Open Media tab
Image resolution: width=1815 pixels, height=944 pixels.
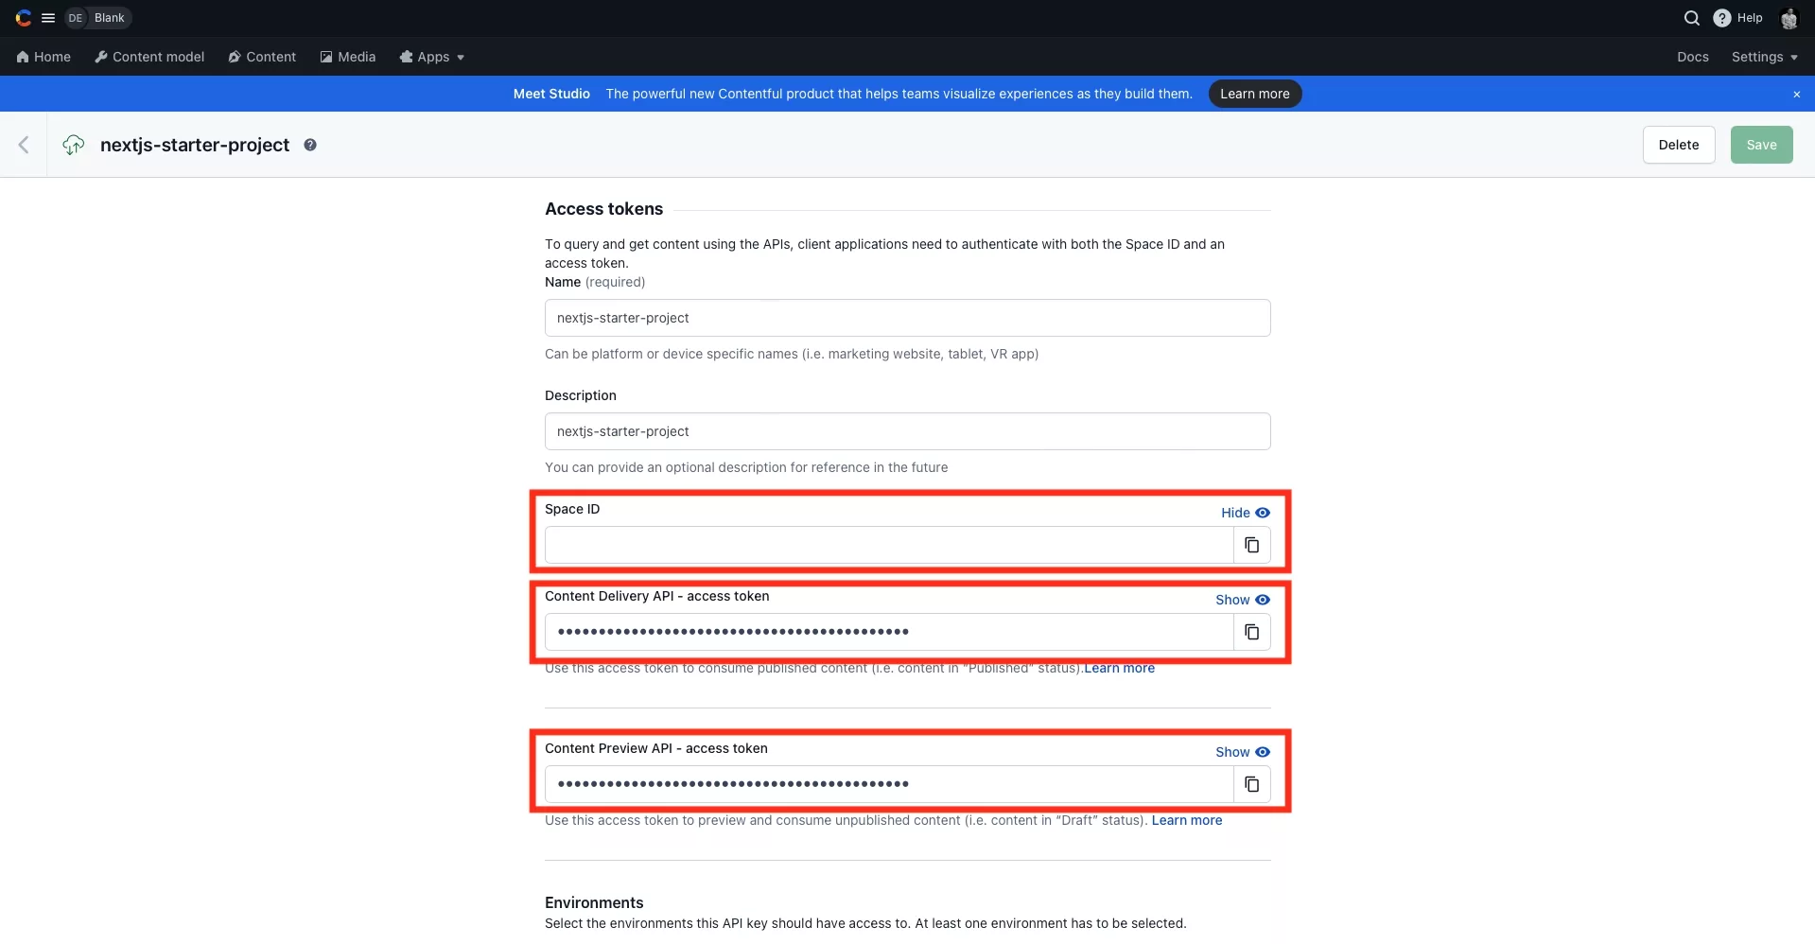pyautogui.click(x=348, y=57)
